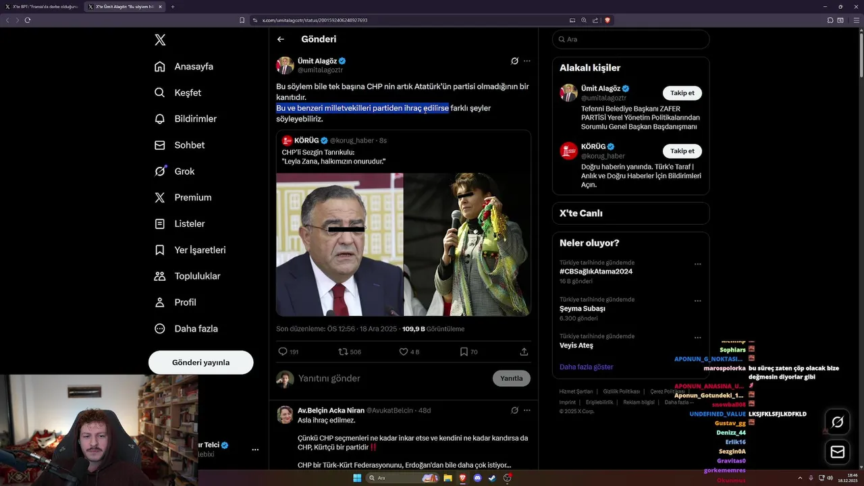This screenshot has width=864, height=486.
Task: Open Hizmet Şartları footer link
Action: [x=576, y=391]
